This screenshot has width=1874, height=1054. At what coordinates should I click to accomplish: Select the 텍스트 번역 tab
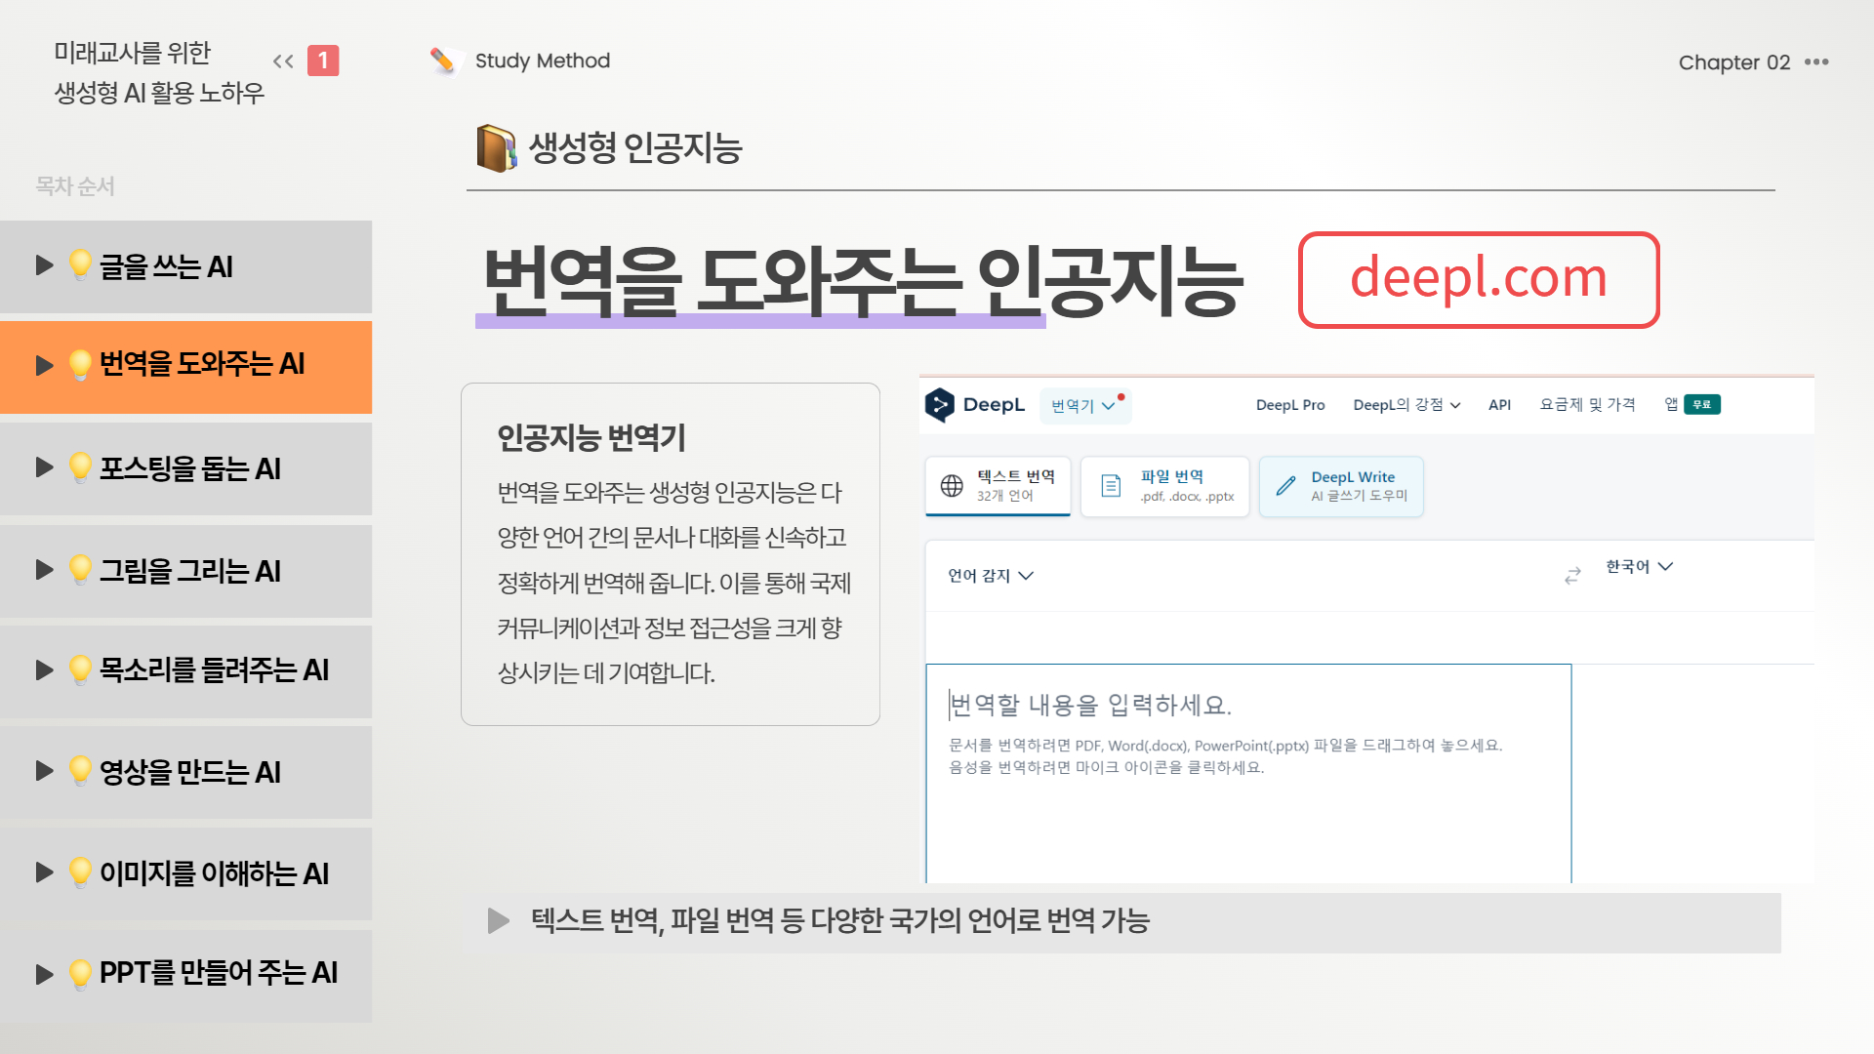tap(998, 486)
